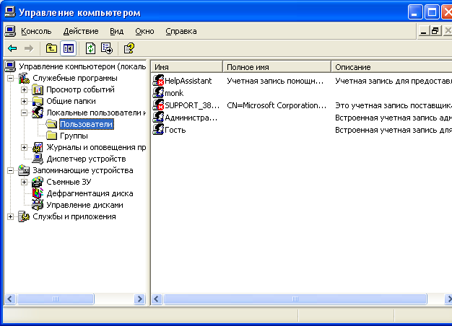Collapse the Запоминающие устройства node
452x326 pixels.
(x=10, y=170)
